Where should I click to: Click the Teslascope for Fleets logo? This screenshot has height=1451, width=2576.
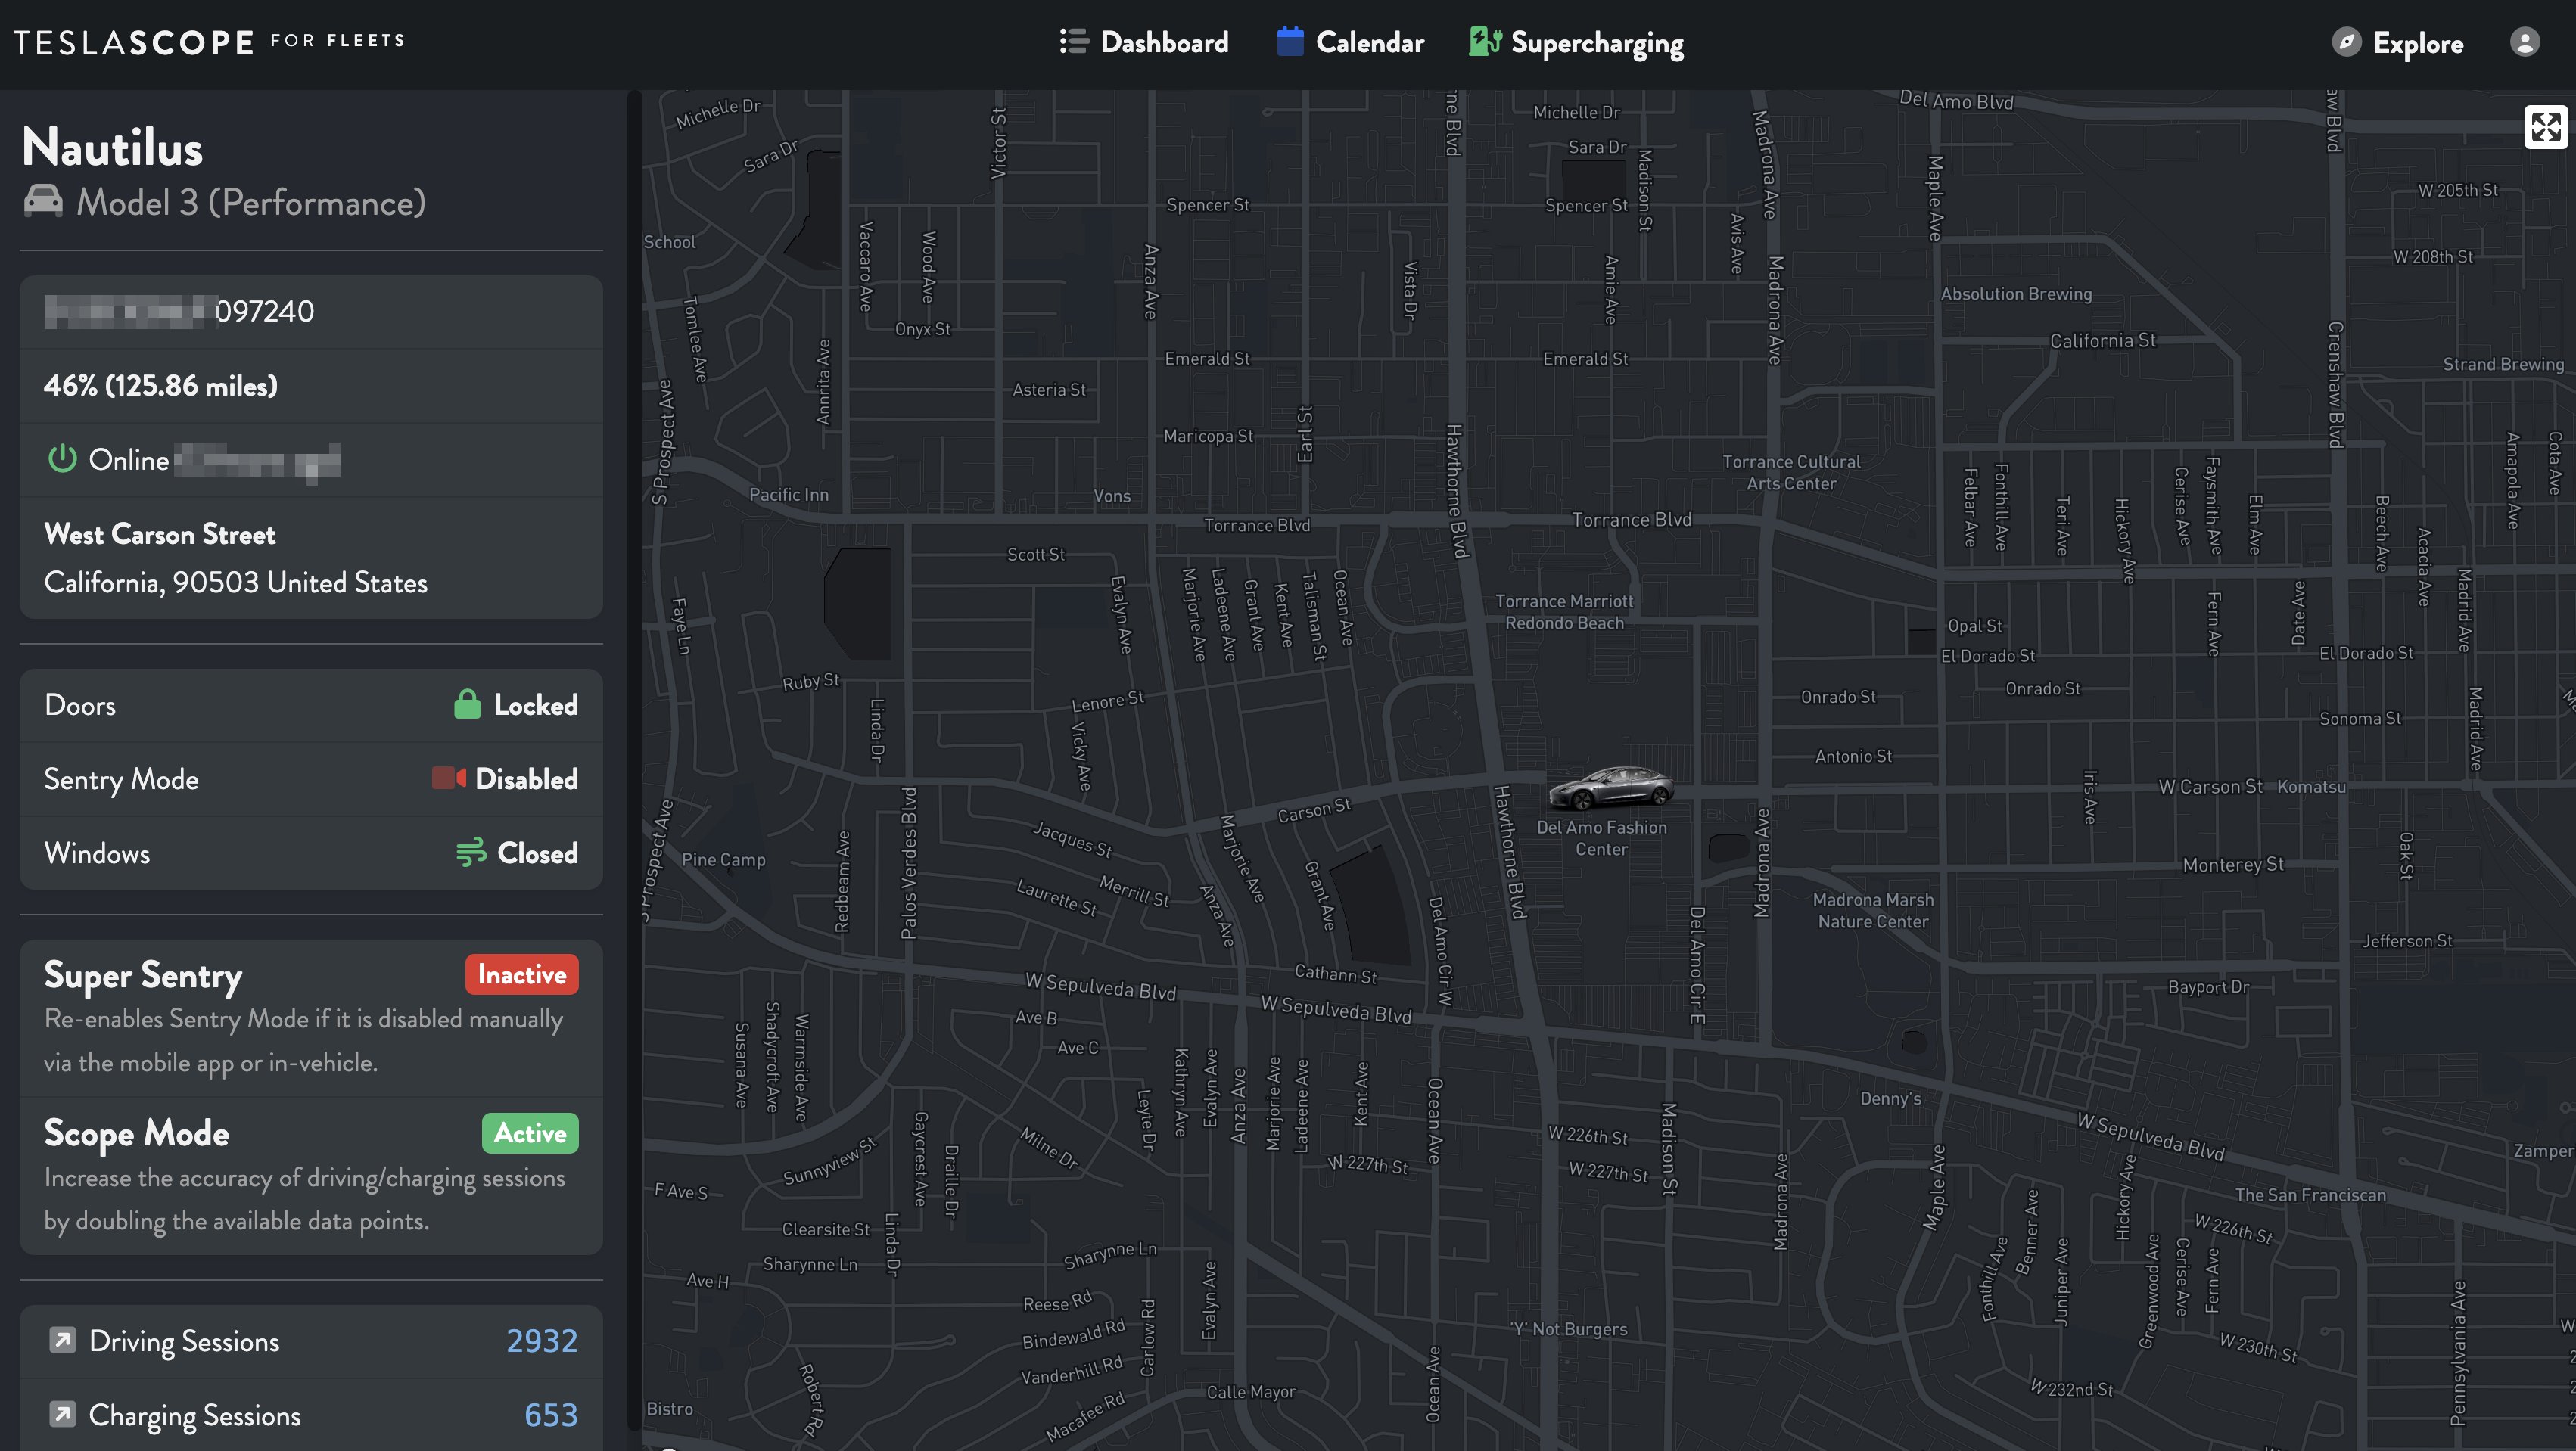click(x=209, y=41)
